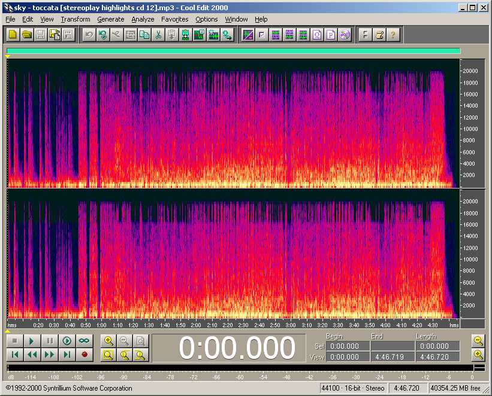Toggle the infinity loop play button

[x=84, y=341]
